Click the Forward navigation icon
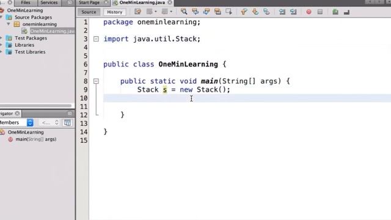The width and height of the screenshot is (391, 220). (164, 12)
